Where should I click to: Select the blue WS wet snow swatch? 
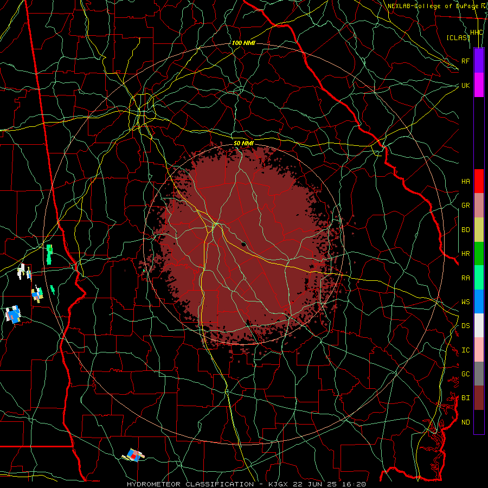coord(479,301)
